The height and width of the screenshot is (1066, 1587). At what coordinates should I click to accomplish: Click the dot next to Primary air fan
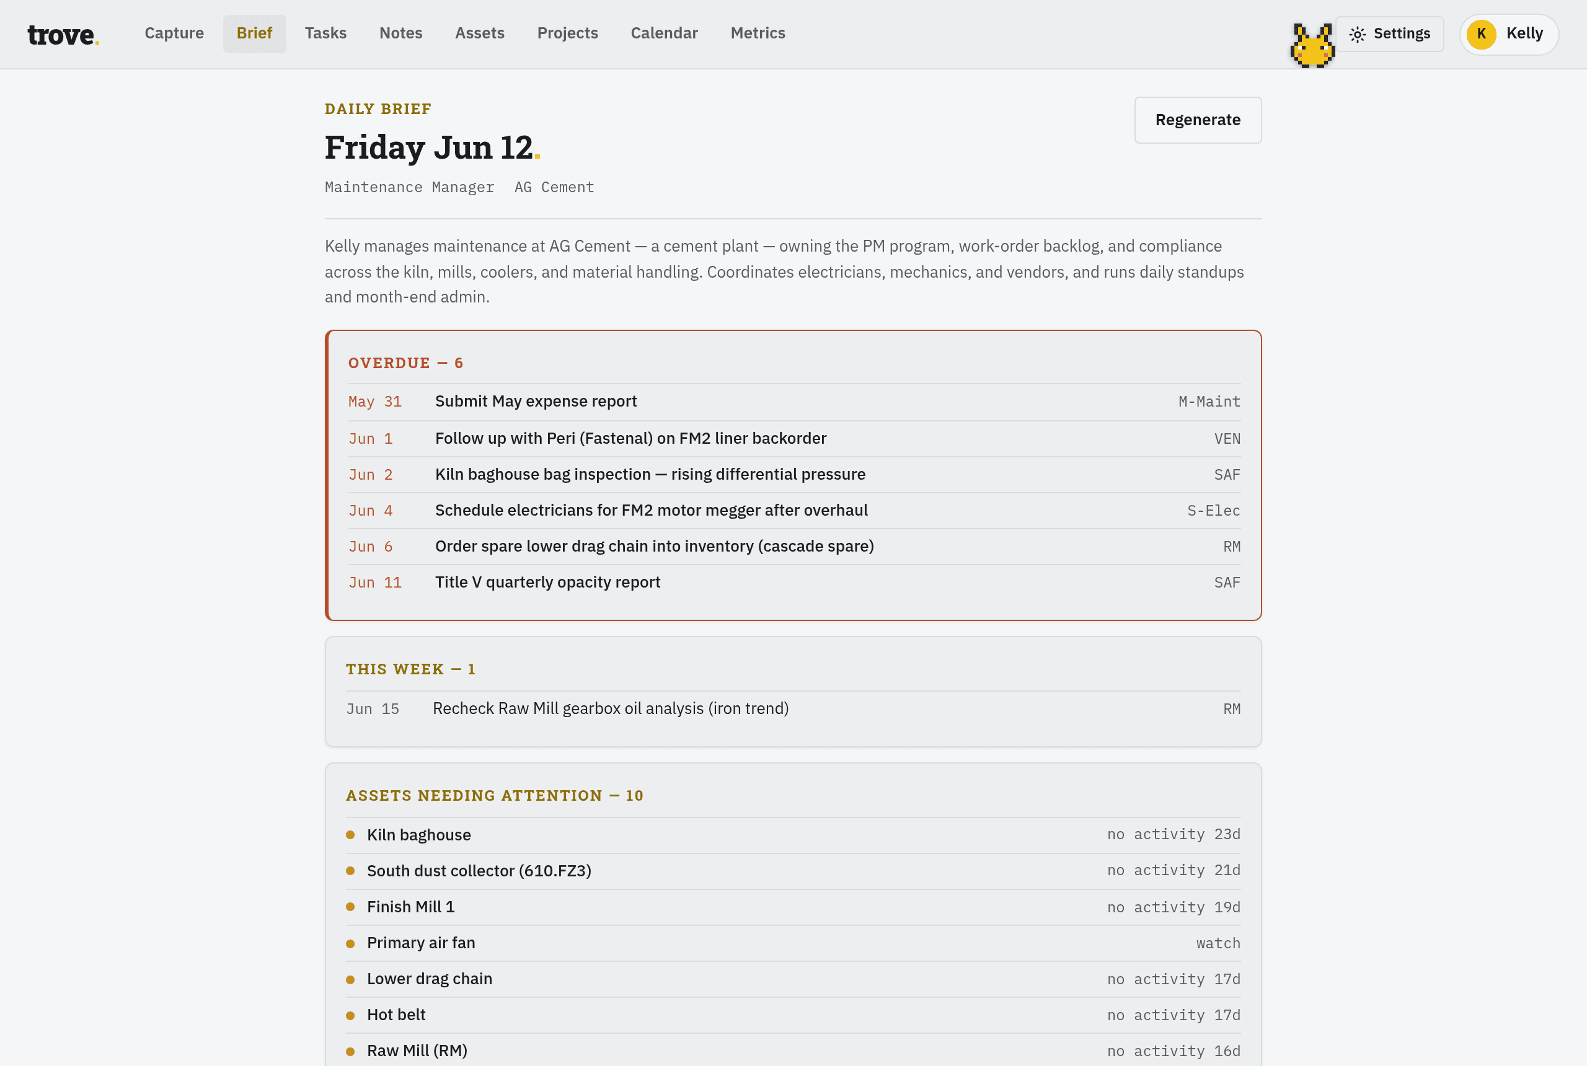coord(350,943)
